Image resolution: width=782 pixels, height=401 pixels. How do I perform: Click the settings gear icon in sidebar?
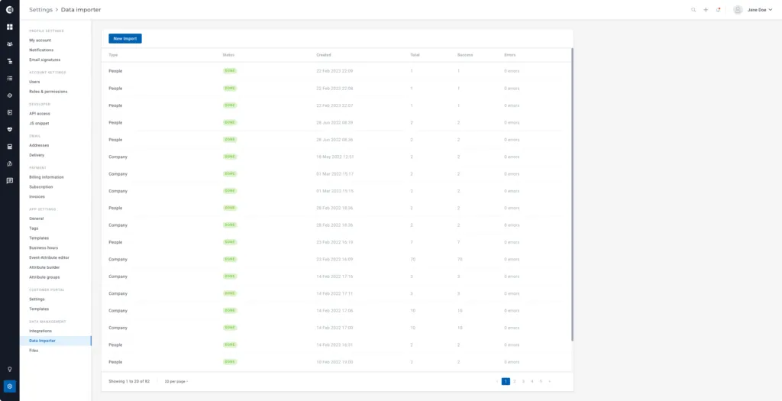tap(9, 386)
